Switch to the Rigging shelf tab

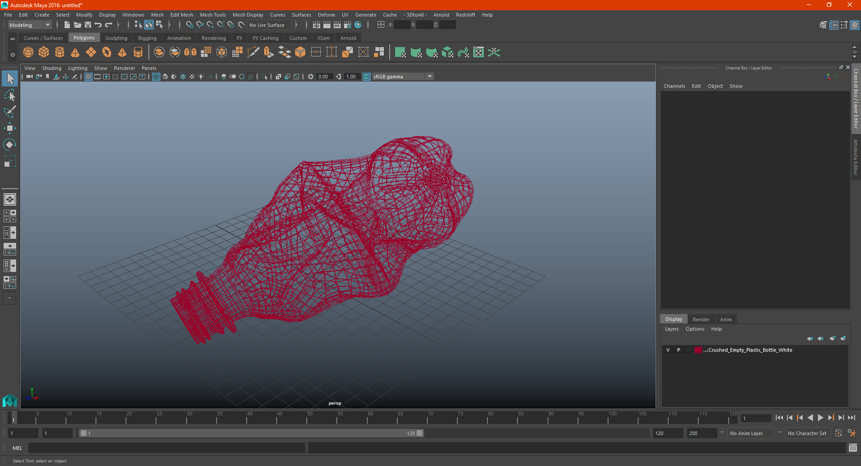(147, 38)
